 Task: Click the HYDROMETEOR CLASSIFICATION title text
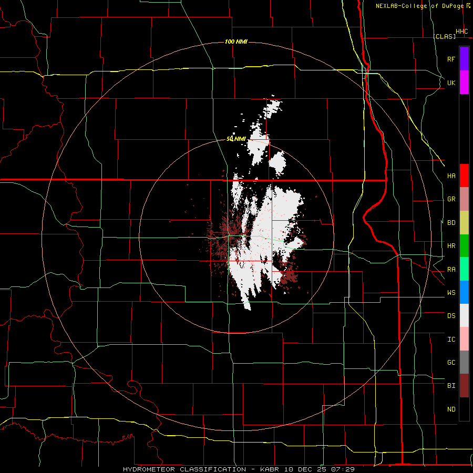[184, 469]
